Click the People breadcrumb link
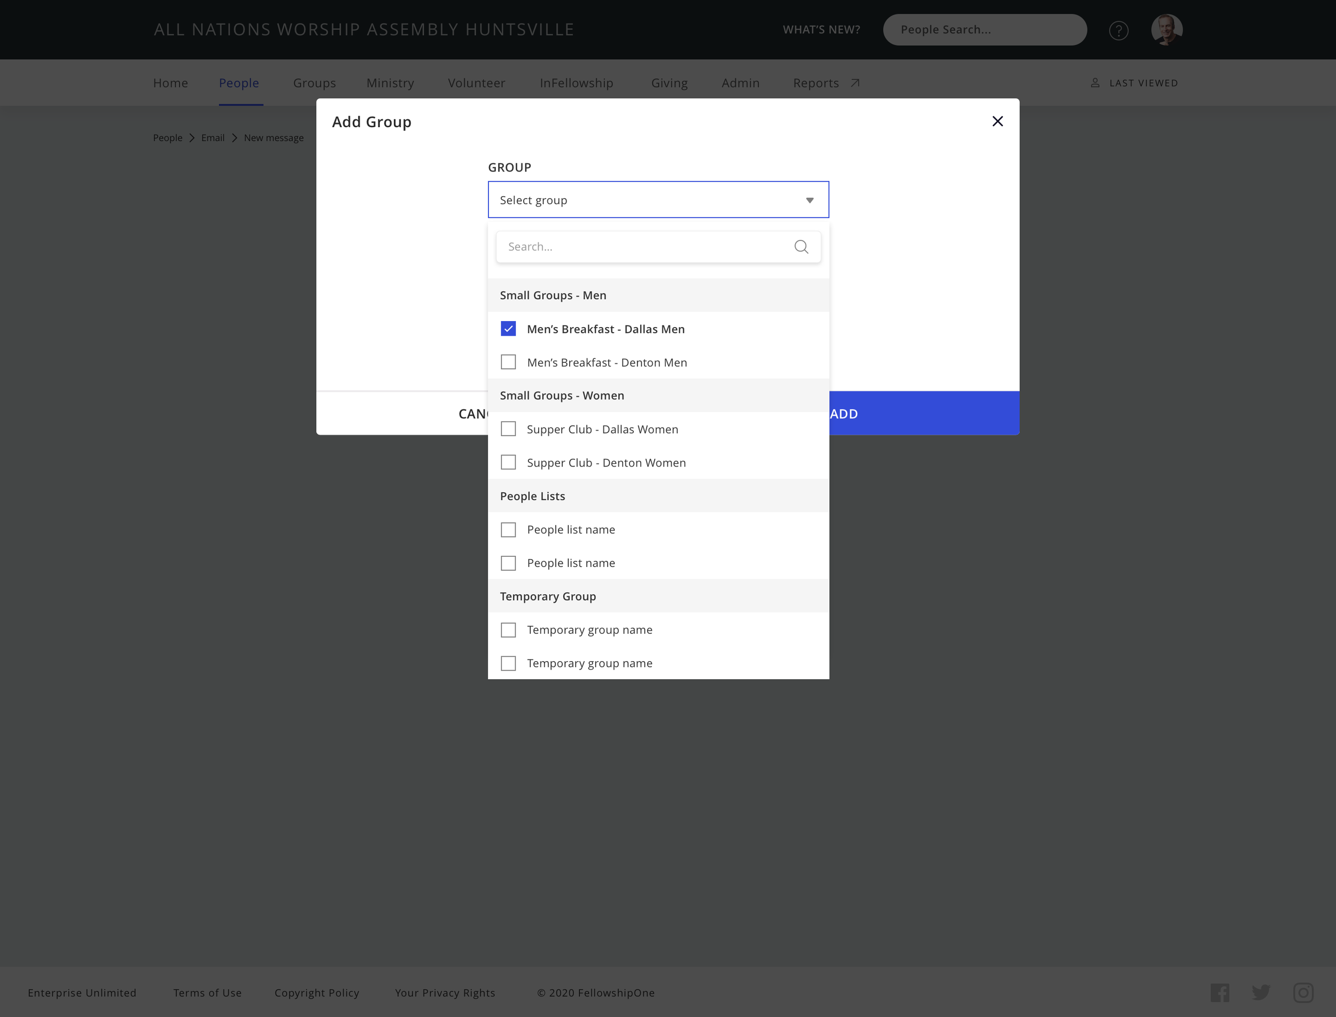The image size is (1336, 1017). (x=167, y=137)
